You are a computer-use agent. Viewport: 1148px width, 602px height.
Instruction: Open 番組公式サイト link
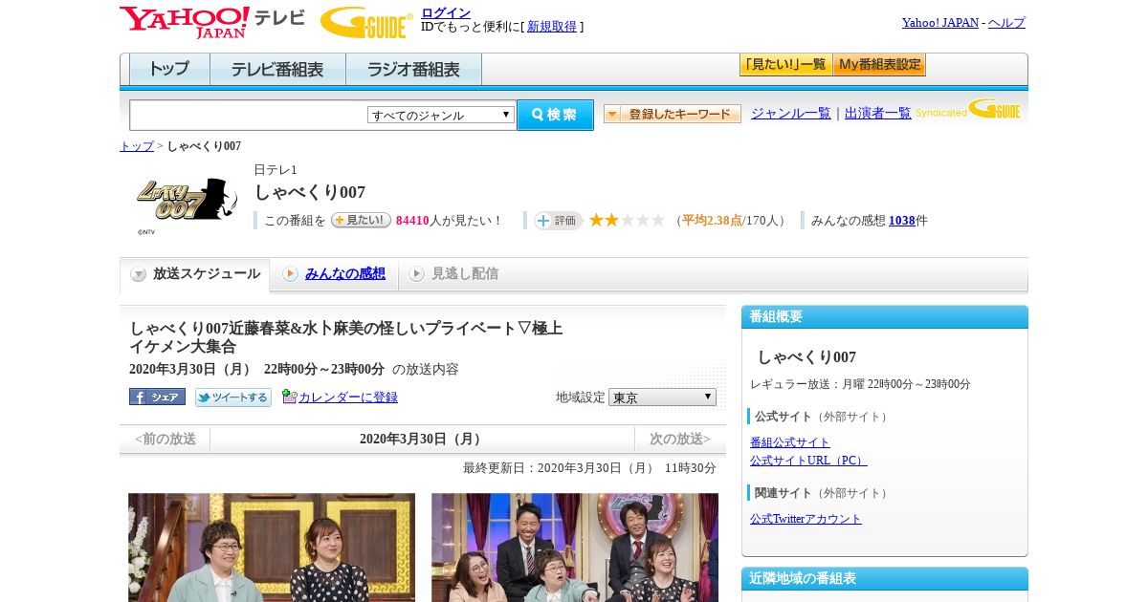pos(790,442)
